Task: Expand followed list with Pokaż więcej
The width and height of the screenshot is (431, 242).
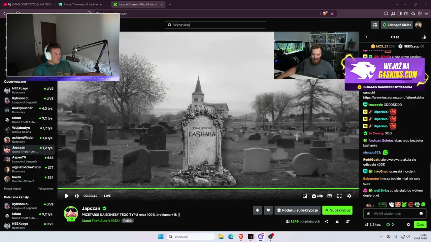Action: tap(12, 189)
